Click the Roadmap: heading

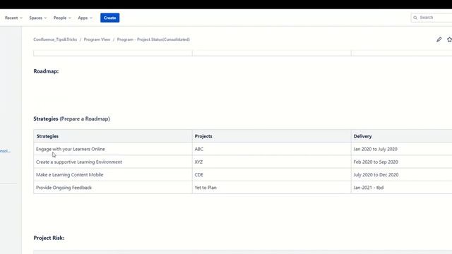tap(46, 71)
